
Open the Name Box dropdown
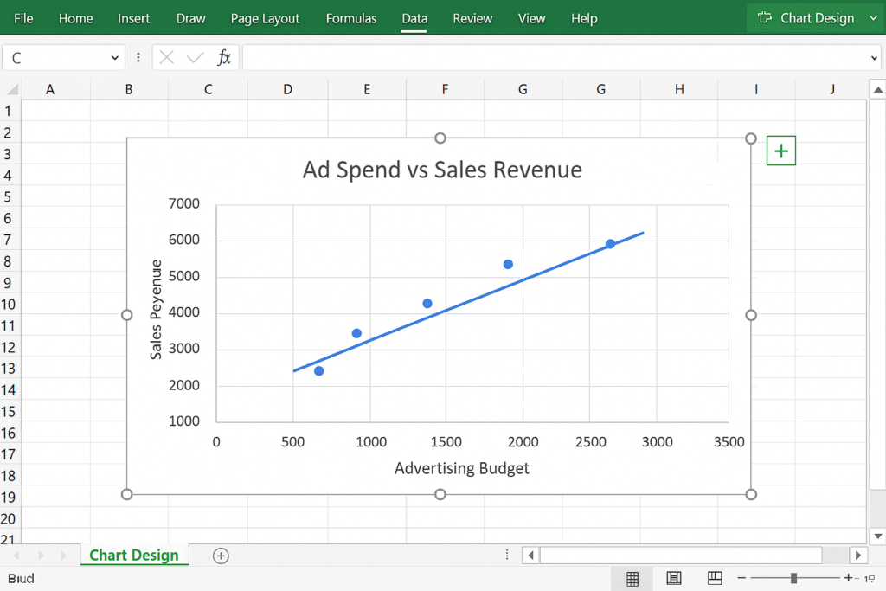115,58
